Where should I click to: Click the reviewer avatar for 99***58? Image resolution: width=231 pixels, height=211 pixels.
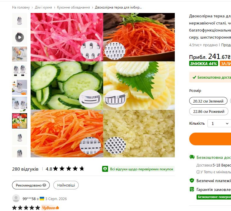[16, 198]
